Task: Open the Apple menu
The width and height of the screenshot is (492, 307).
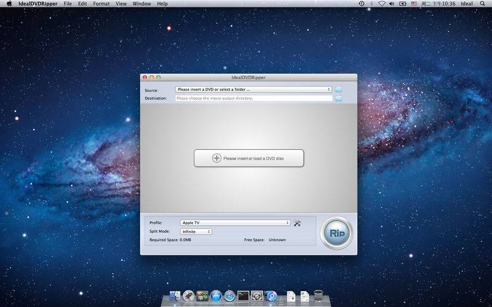Action: (x=9, y=4)
